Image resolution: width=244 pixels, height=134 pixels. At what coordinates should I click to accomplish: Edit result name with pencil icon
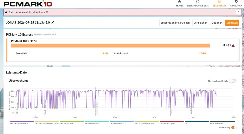pos(53,22)
